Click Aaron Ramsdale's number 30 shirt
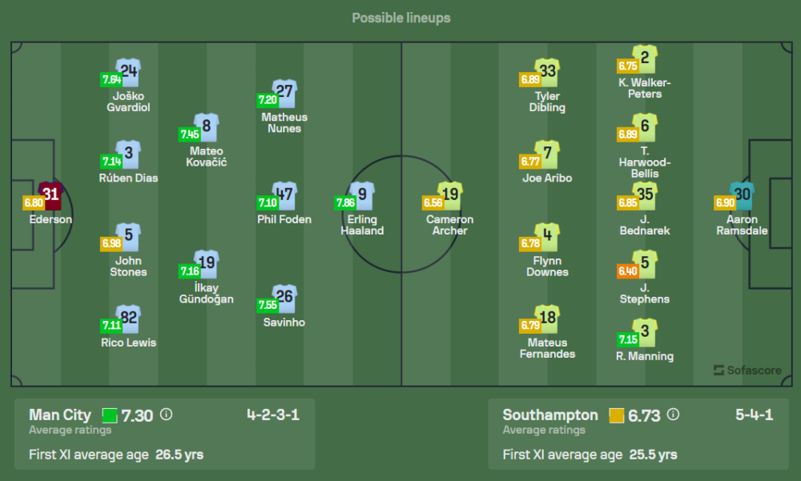The width and height of the screenshot is (801, 481). pyautogui.click(x=743, y=195)
